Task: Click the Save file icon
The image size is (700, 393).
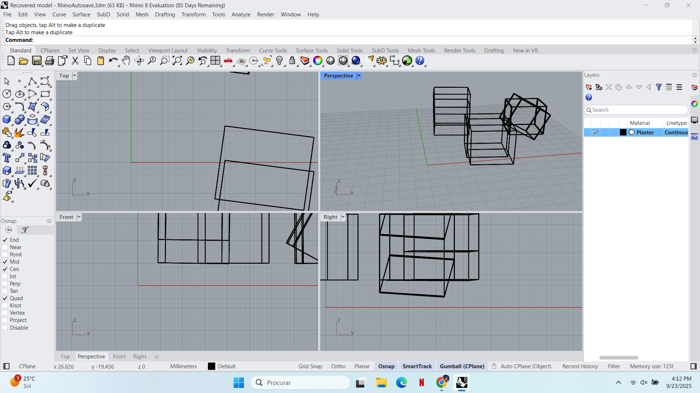Action: pos(36,61)
